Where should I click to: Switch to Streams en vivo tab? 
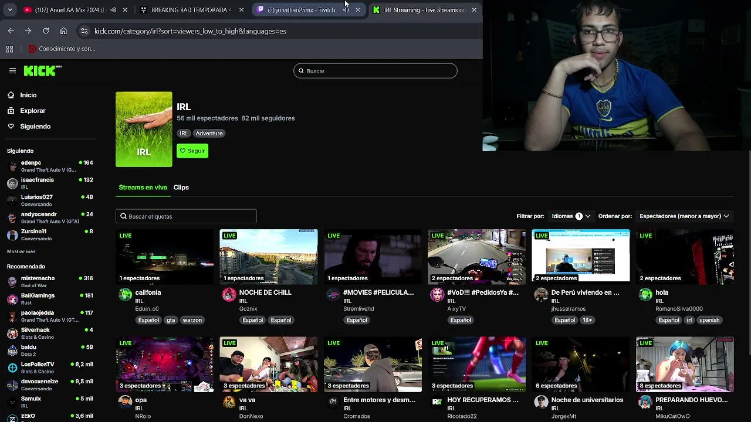[143, 188]
